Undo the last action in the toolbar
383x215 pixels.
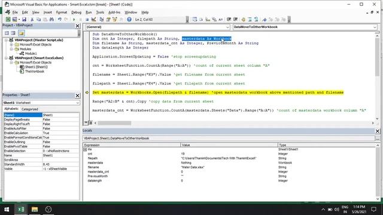pos(60,19)
